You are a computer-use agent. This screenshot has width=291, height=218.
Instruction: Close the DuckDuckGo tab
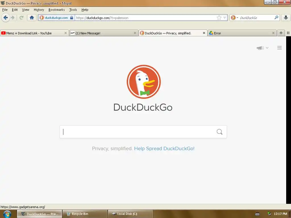coord(204,33)
